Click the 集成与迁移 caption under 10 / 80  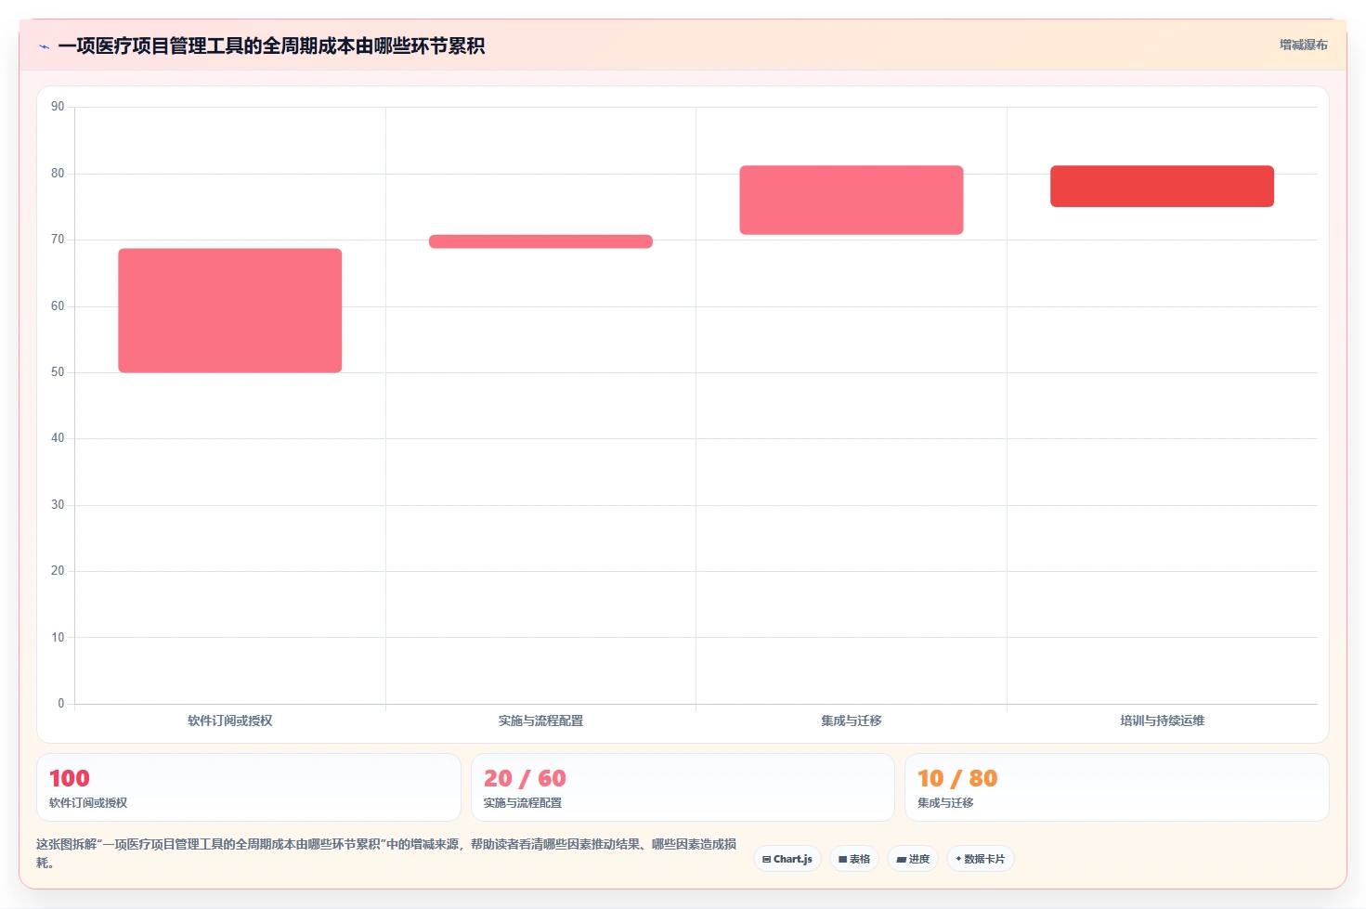[945, 803]
